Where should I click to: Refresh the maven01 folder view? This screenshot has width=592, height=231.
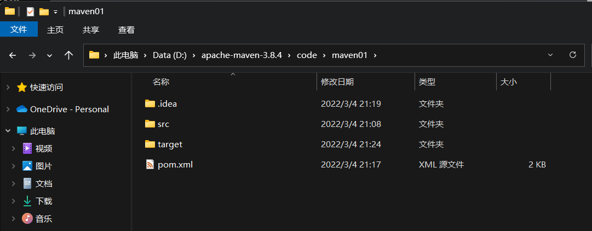[x=572, y=55]
